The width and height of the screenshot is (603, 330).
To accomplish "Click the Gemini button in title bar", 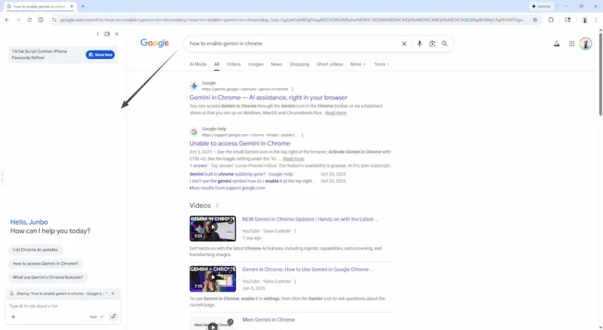I will [x=541, y=6].
